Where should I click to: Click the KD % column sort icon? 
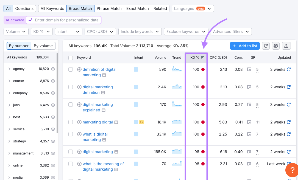click(202, 58)
